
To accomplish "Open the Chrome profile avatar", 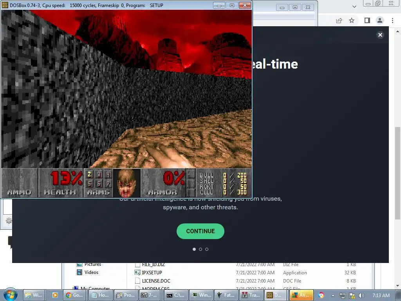I will 380,20.
